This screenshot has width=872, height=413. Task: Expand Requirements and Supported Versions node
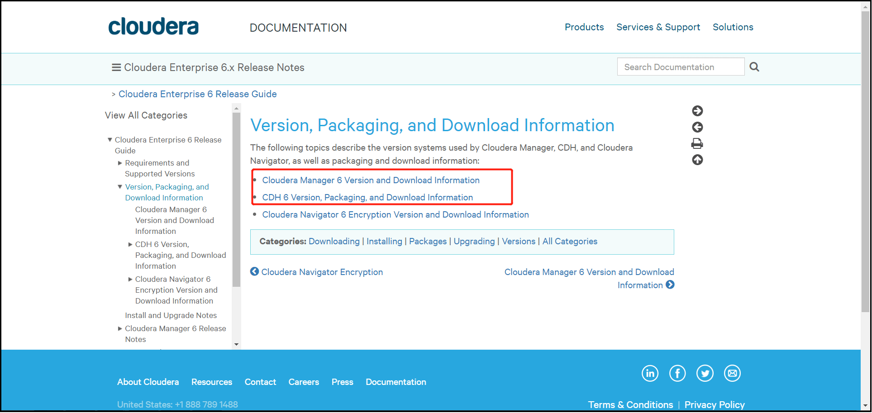(120, 163)
